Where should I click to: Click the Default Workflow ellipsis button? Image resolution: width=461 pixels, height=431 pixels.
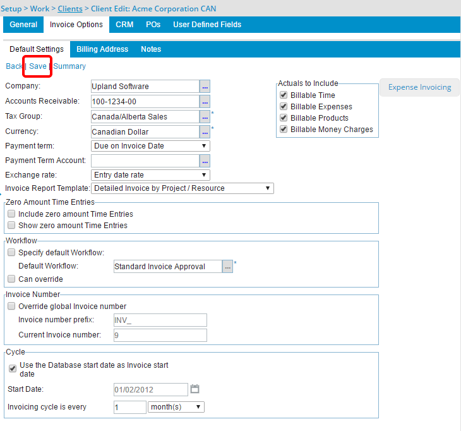[x=227, y=267]
